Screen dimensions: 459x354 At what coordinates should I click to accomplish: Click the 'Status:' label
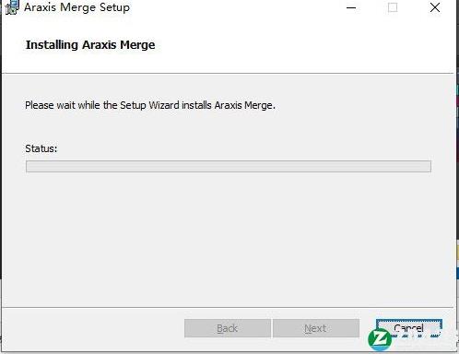point(41,148)
